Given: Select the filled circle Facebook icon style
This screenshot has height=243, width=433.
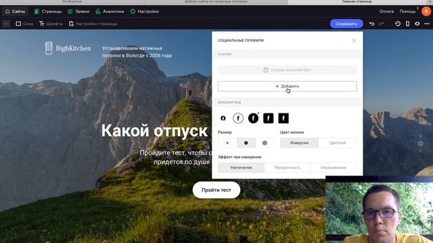Looking at the screenshot, I should (x=253, y=118).
